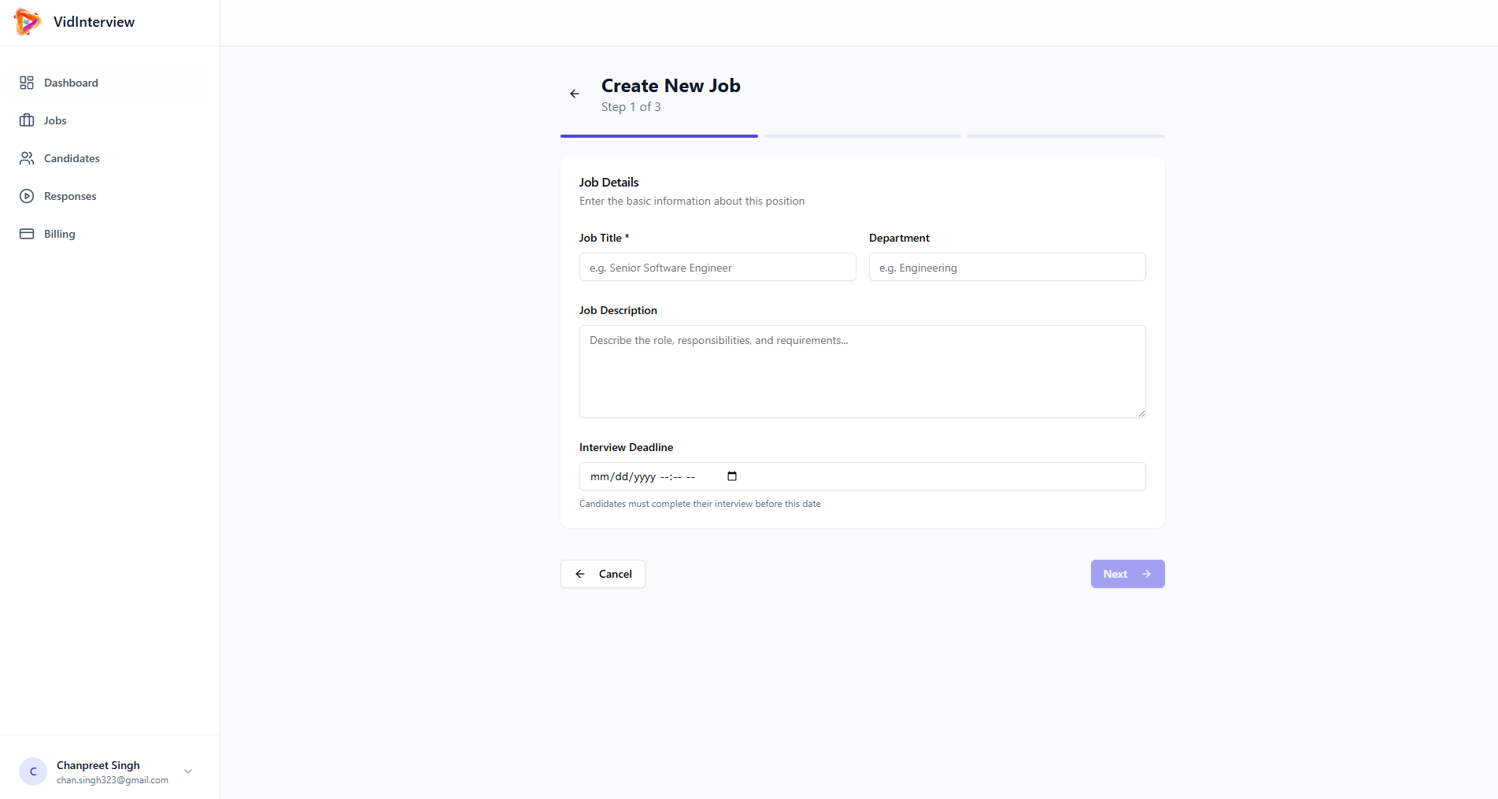Click the back arrow beside Create New Job
The height and width of the screenshot is (799, 1498).
pyautogui.click(x=575, y=94)
